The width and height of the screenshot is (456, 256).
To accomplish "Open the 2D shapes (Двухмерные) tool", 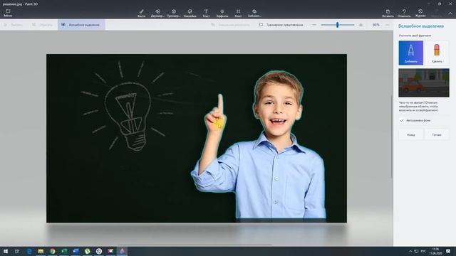I will [x=157, y=13].
